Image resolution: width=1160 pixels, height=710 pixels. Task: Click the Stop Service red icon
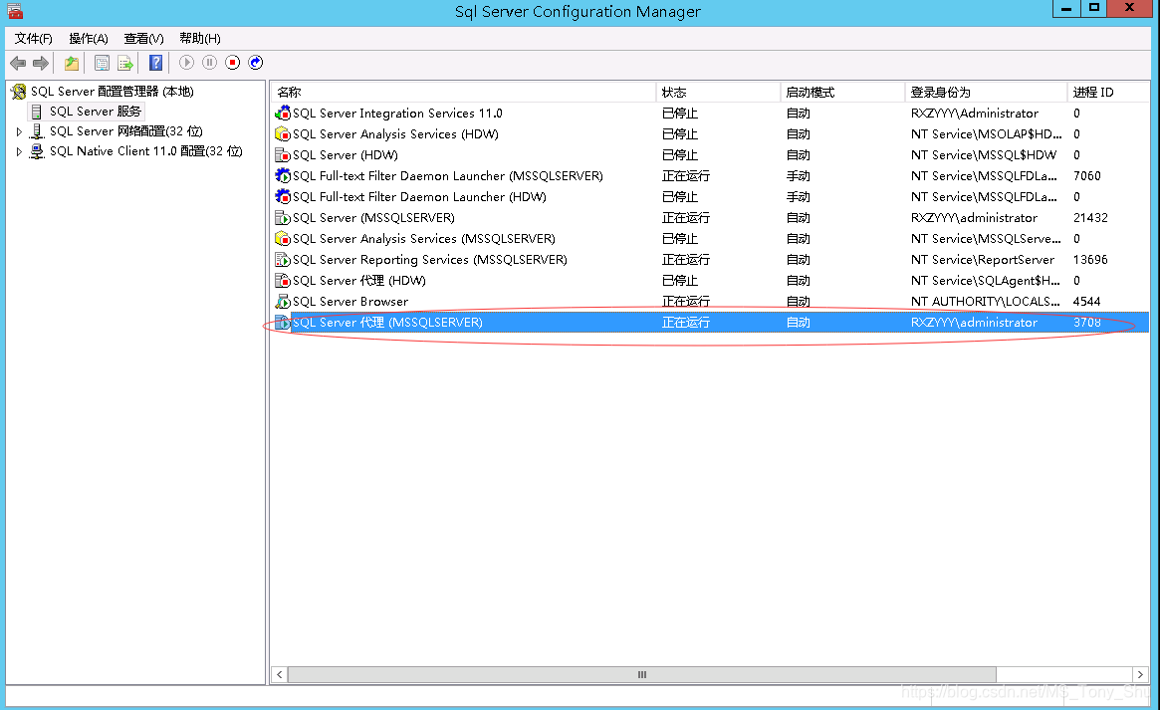(232, 63)
